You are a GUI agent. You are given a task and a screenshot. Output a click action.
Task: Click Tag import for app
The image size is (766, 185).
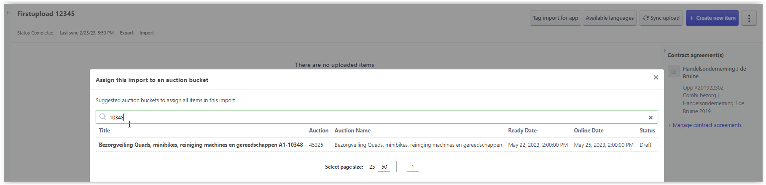coord(555,18)
